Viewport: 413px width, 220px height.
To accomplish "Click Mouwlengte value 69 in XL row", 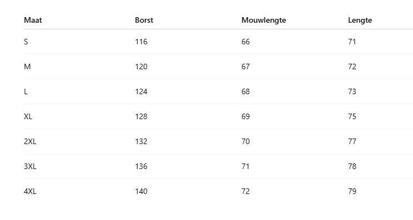I will pos(245,117).
